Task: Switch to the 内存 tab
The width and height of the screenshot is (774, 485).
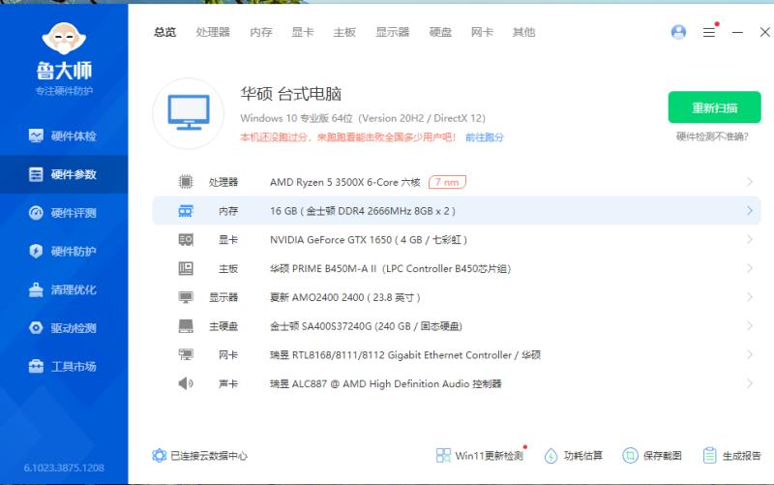Action: (x=260, y=32)
